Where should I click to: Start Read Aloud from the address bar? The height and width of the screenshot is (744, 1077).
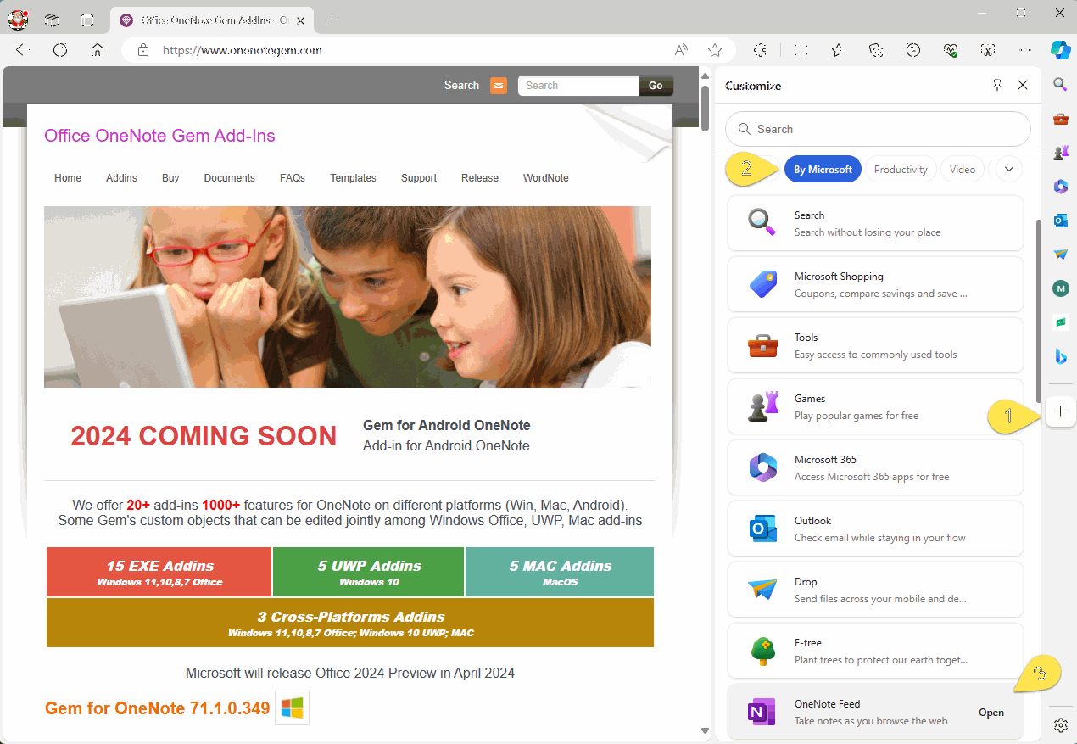tap(681, 50)
